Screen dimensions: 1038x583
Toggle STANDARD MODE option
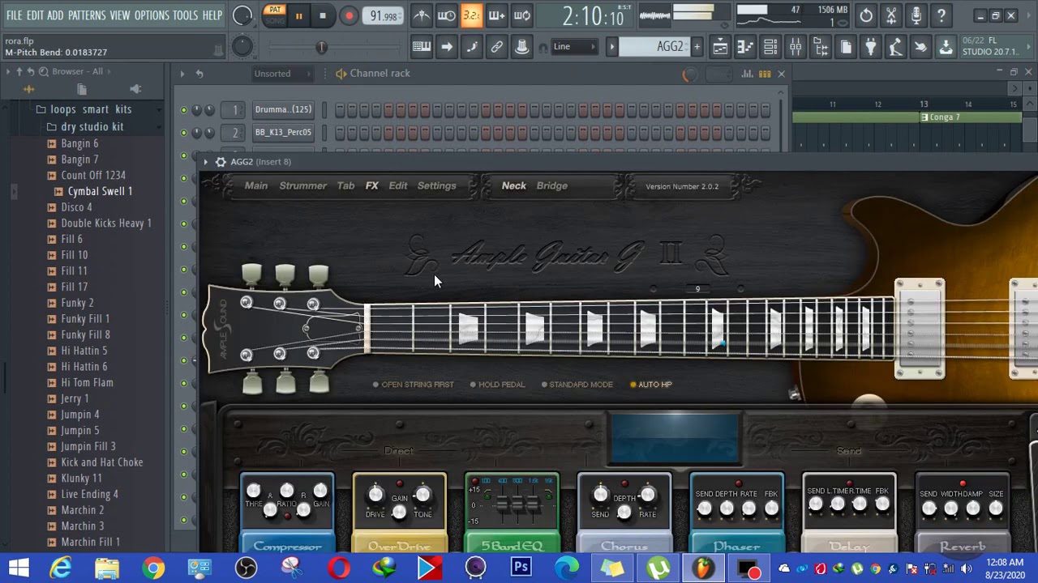coord(577,385)
